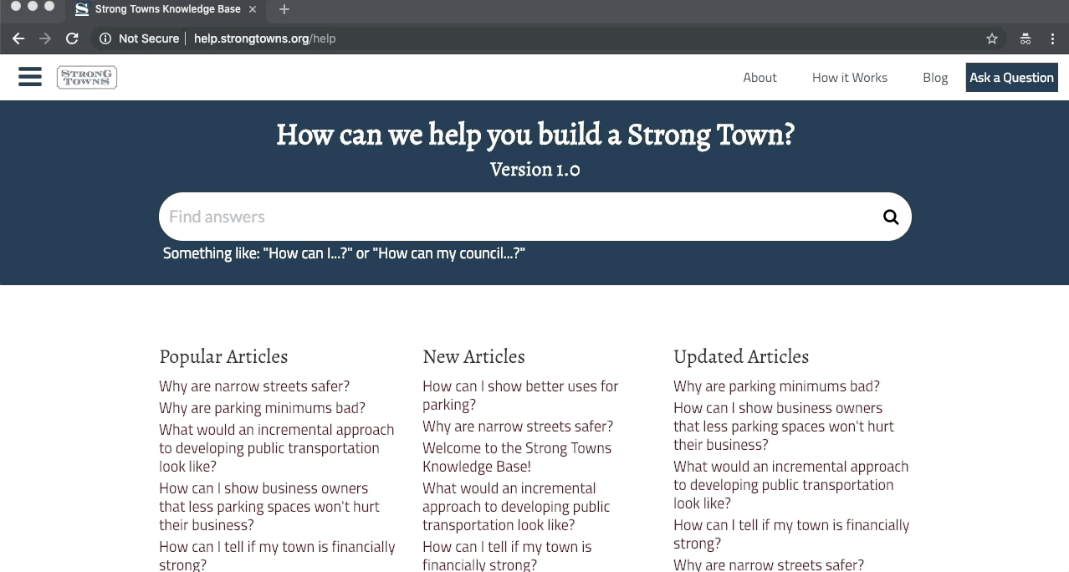Go back with the browser back arrow
This screenshot has width=1069, height=572.
tap(18, 38)
